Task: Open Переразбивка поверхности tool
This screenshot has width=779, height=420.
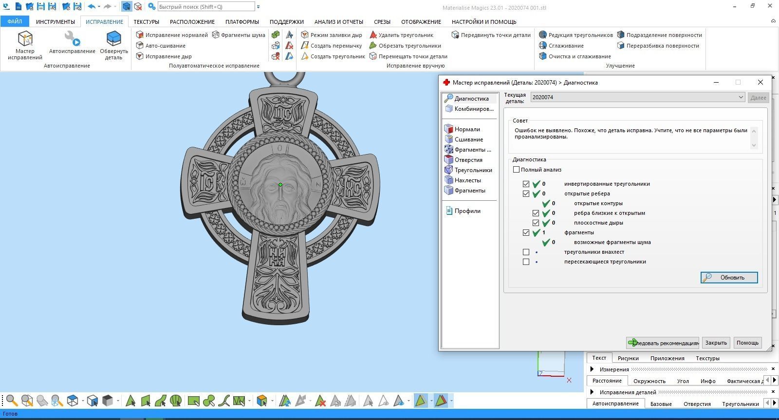Action: point(658,46)
